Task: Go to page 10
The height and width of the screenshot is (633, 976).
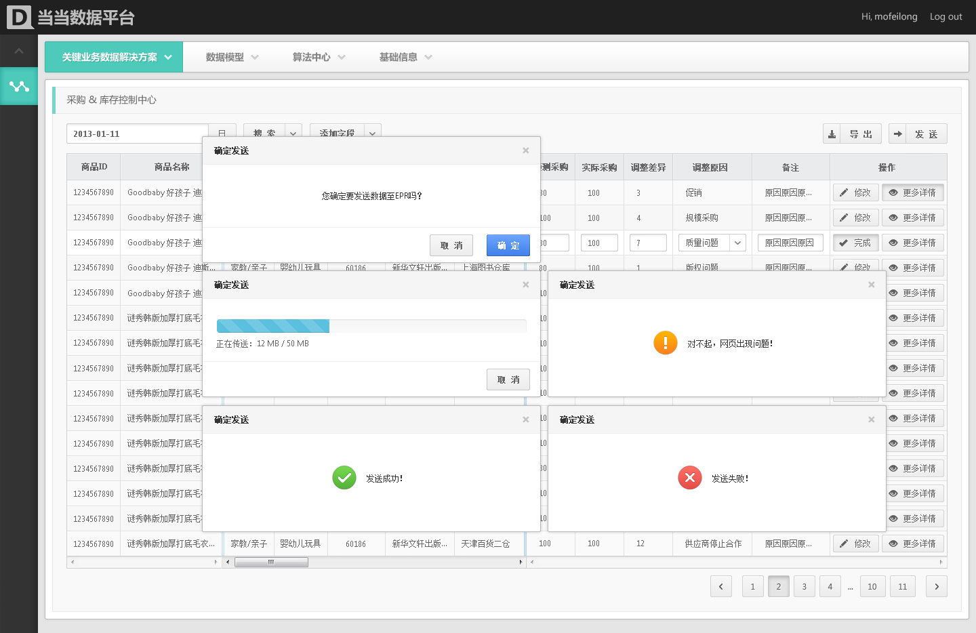Action: (872, 586)
